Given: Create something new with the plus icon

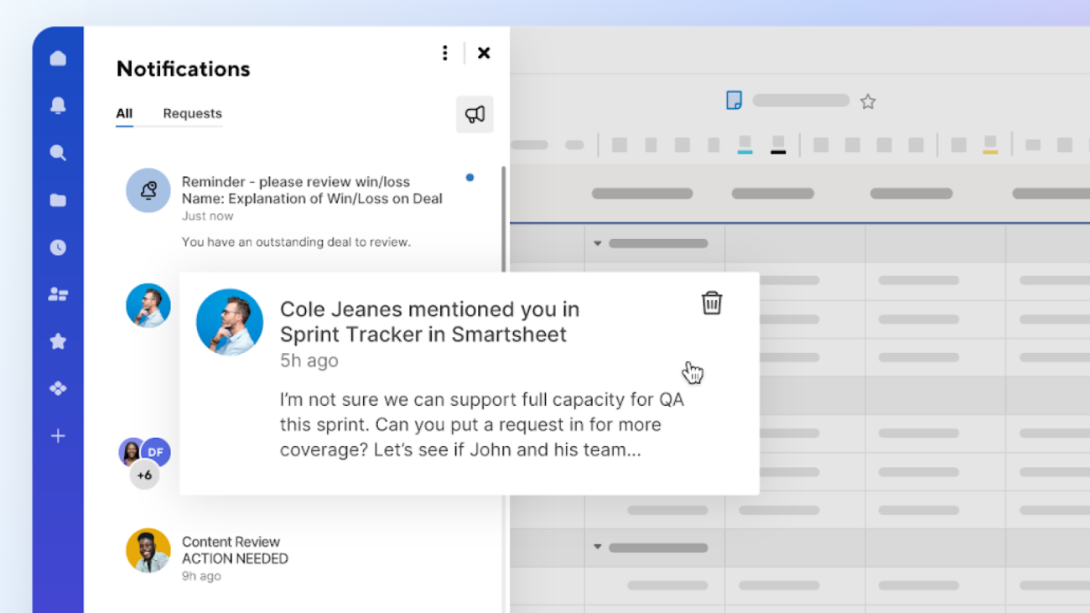Looking at the screenshot, I should tap(57, 435).
